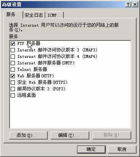This screenshot has width=140, height=157.
Task: Check the Internet 邮件服务器 (SMTP) box
Action: 13,63
